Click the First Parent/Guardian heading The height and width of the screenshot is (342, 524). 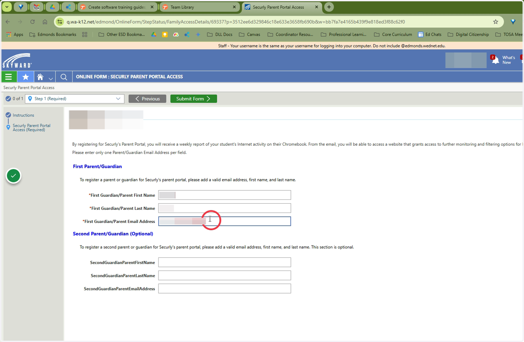coord(97,166)
